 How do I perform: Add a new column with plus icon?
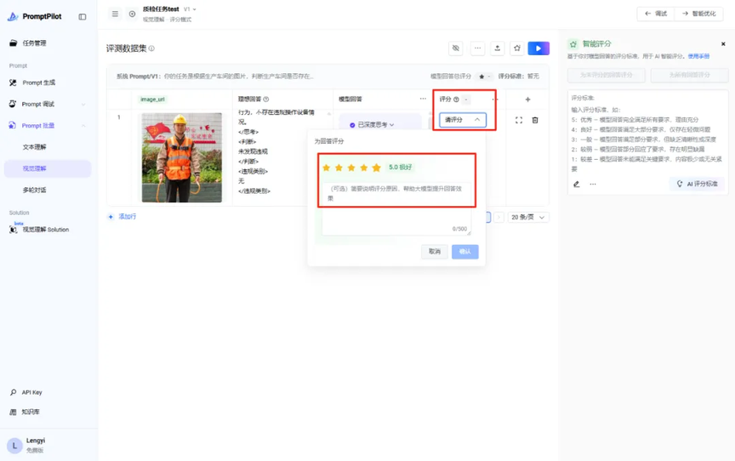point(527,100)
